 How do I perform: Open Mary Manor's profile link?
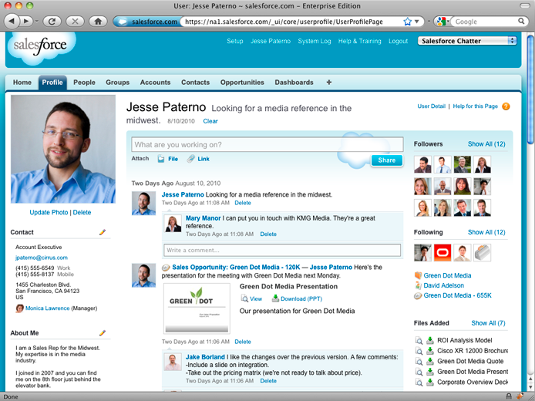(x=203, y=218)
